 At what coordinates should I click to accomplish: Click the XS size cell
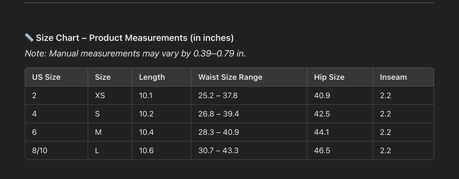[x=100, y=96]
